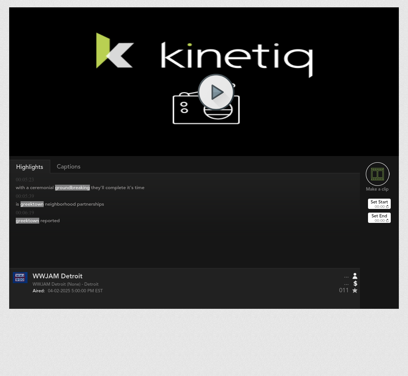Click the Set Start button
408x376 pixels.
[x=379, y=204]
